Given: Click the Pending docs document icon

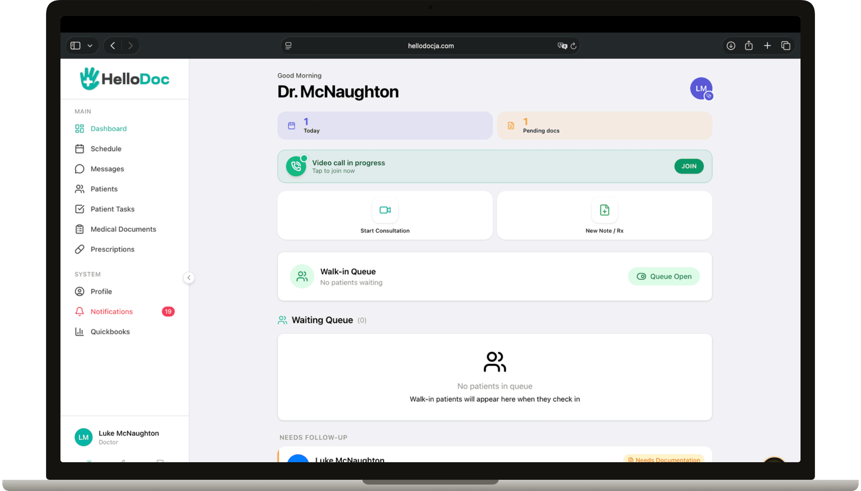Looking at the screenshot, I should click(x=511, y=126).
